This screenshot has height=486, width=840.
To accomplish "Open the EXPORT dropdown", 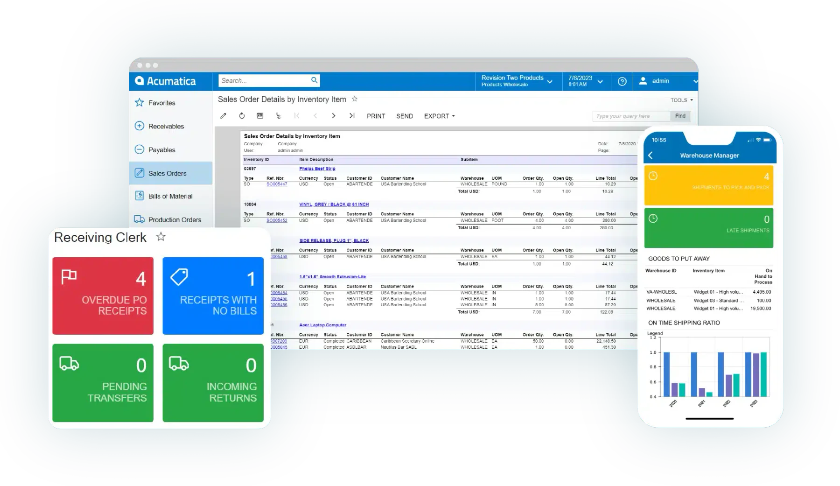I will click(439, 116).
